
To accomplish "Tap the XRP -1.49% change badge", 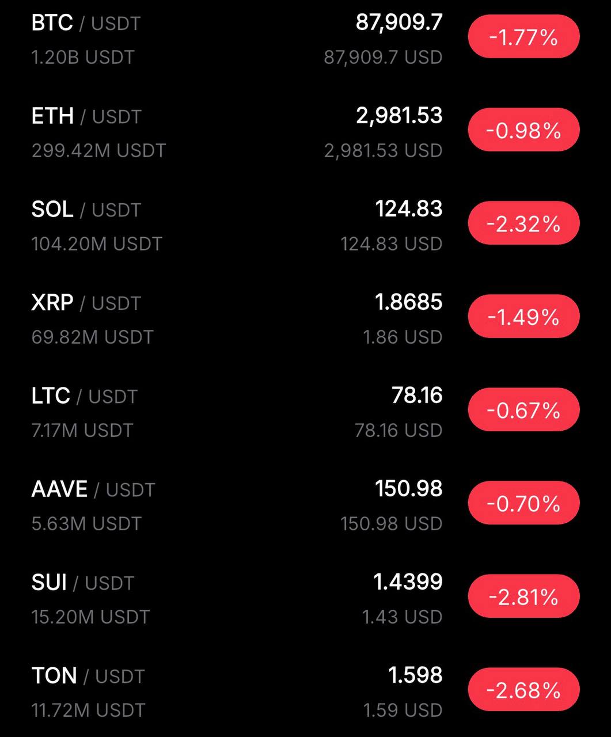I will pos(523,317).
